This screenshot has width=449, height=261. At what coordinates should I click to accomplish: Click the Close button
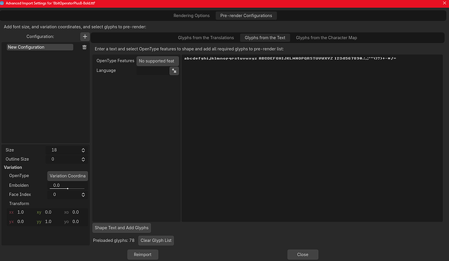303,254
